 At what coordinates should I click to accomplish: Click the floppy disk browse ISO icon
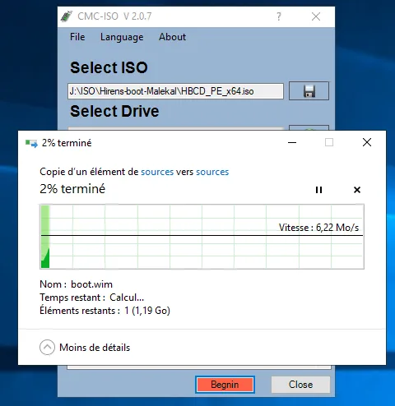pyautogui.click(x=309, y=90)
